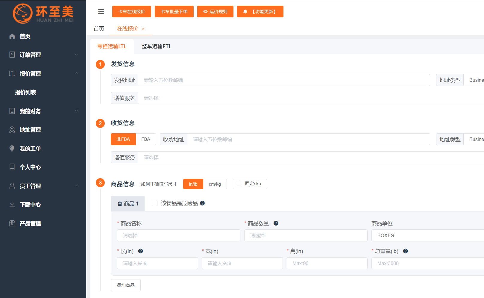Click the 地址管理 location icon
Viewport: 484px width, 298px height.
(x=12, y=130)
